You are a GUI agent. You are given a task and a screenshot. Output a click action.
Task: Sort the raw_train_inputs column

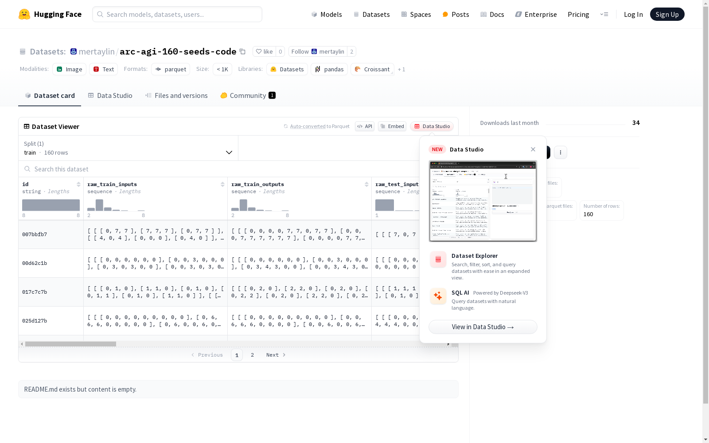click(x=222, y=184)
